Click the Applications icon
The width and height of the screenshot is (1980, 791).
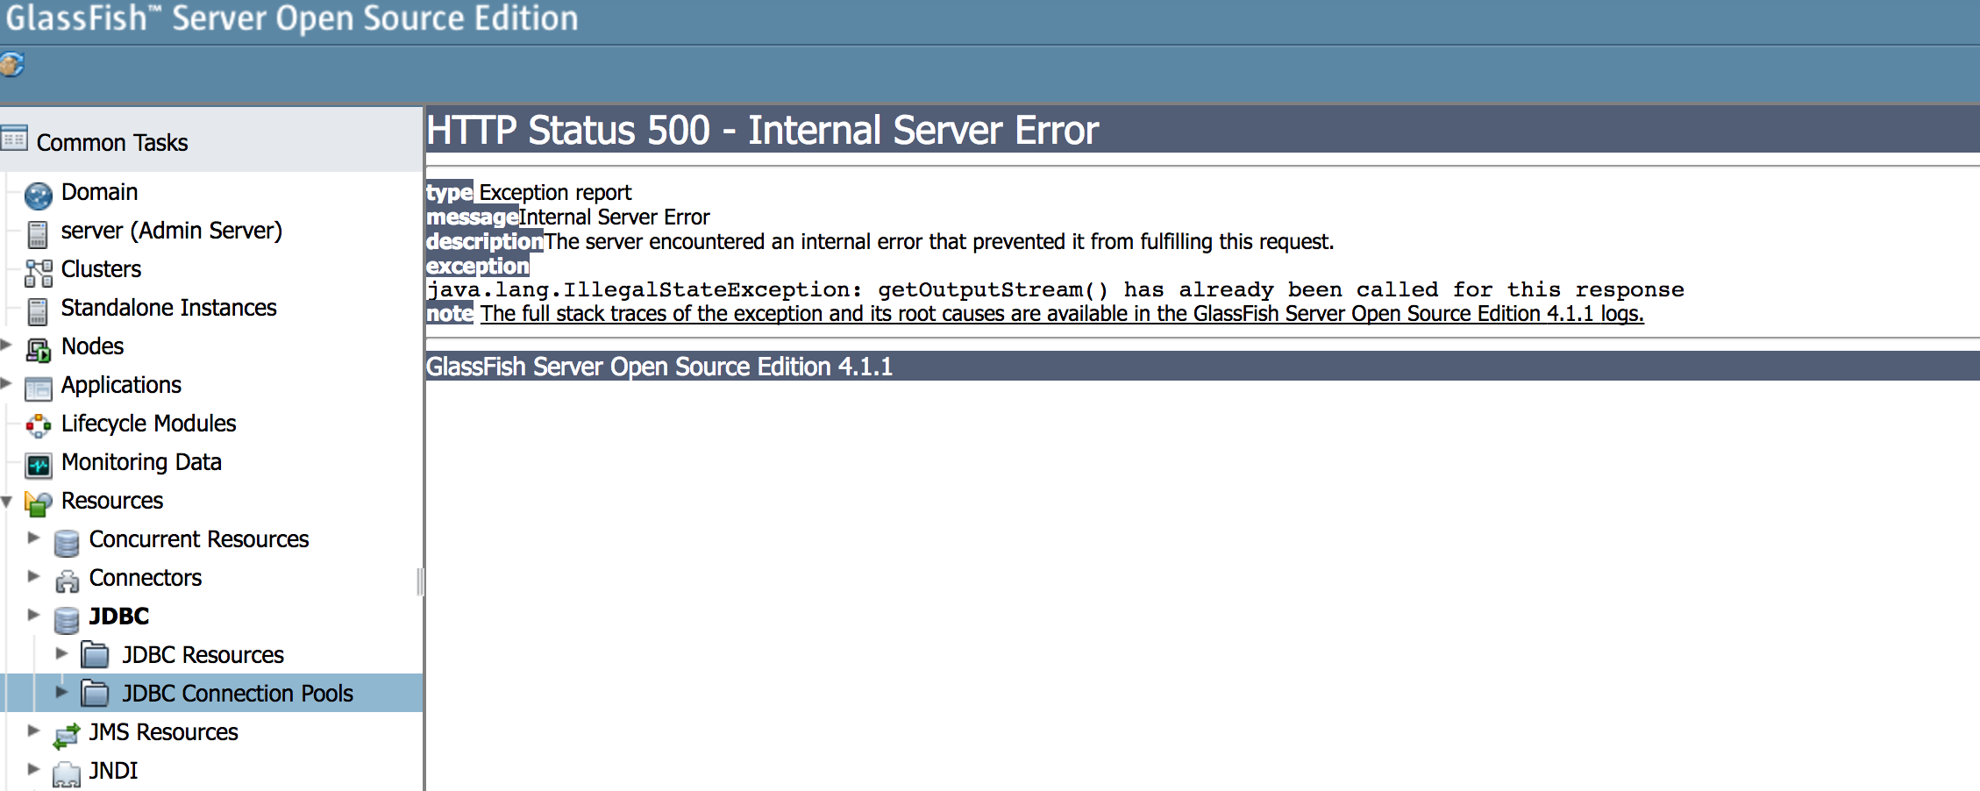click(x=39, y=388)
